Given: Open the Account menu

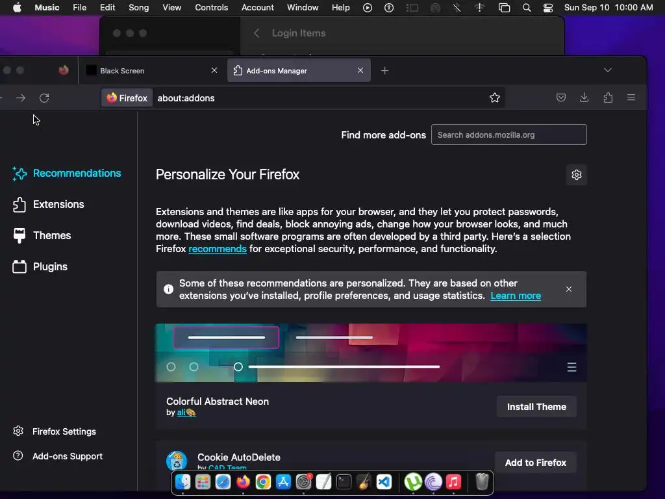Looking at the screenshot, I should (x=257, y=8).
